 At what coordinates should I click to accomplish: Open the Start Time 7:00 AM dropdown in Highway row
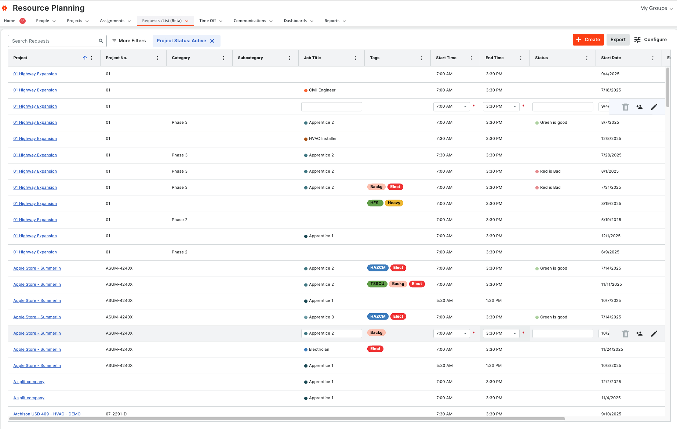452,107
